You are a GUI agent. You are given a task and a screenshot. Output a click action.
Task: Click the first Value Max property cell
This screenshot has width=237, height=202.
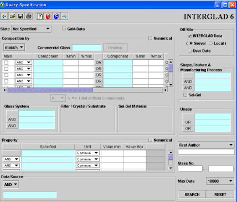(x=135, y=153)
